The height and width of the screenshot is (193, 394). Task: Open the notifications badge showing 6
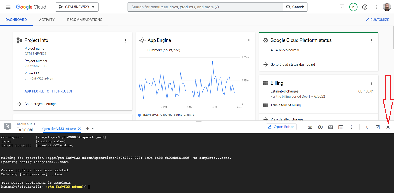coord(353,7)
